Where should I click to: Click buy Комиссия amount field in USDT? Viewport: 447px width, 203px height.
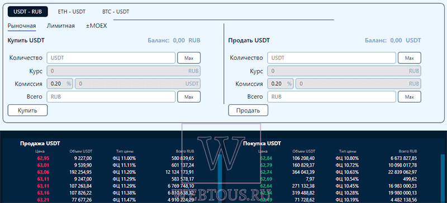[x=137, y=84]
